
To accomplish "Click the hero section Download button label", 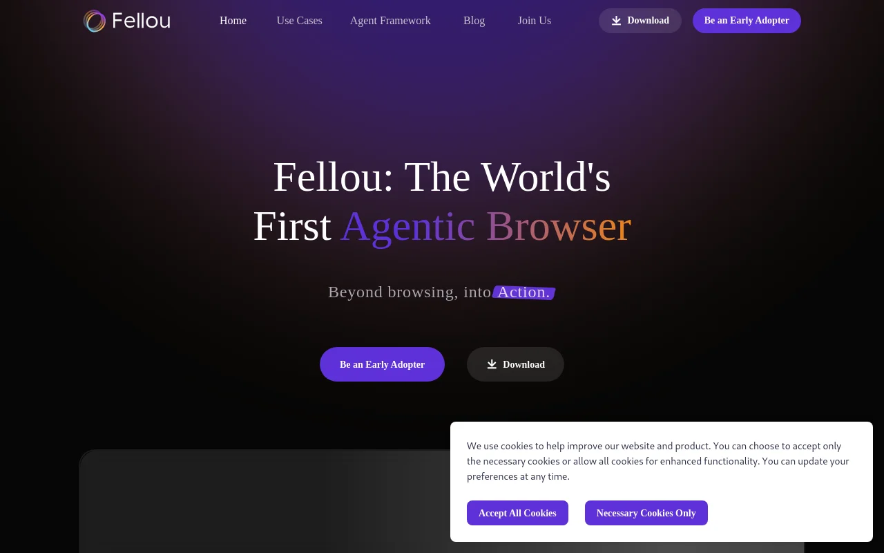I will (x=523, y=364).
